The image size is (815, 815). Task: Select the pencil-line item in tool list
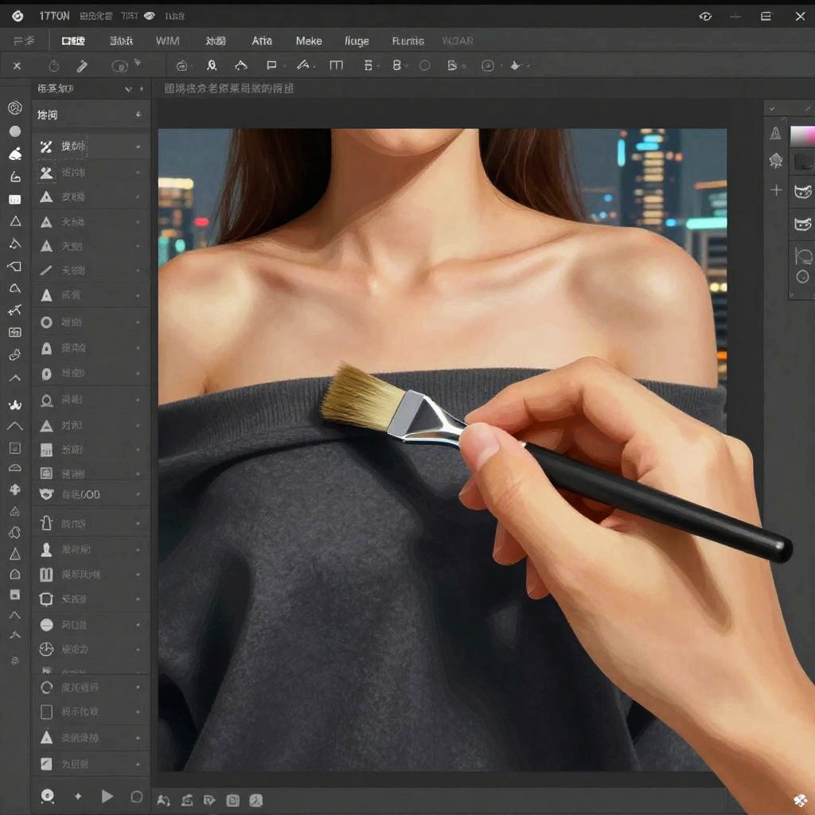click(x=46, y=271)
